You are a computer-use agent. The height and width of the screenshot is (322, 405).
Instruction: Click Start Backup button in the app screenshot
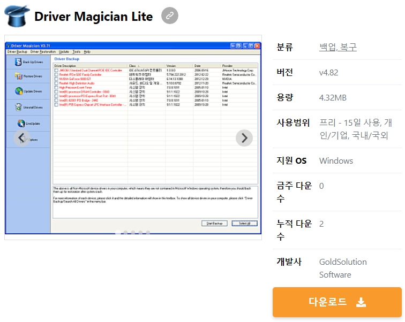click(x=214, y=224)
